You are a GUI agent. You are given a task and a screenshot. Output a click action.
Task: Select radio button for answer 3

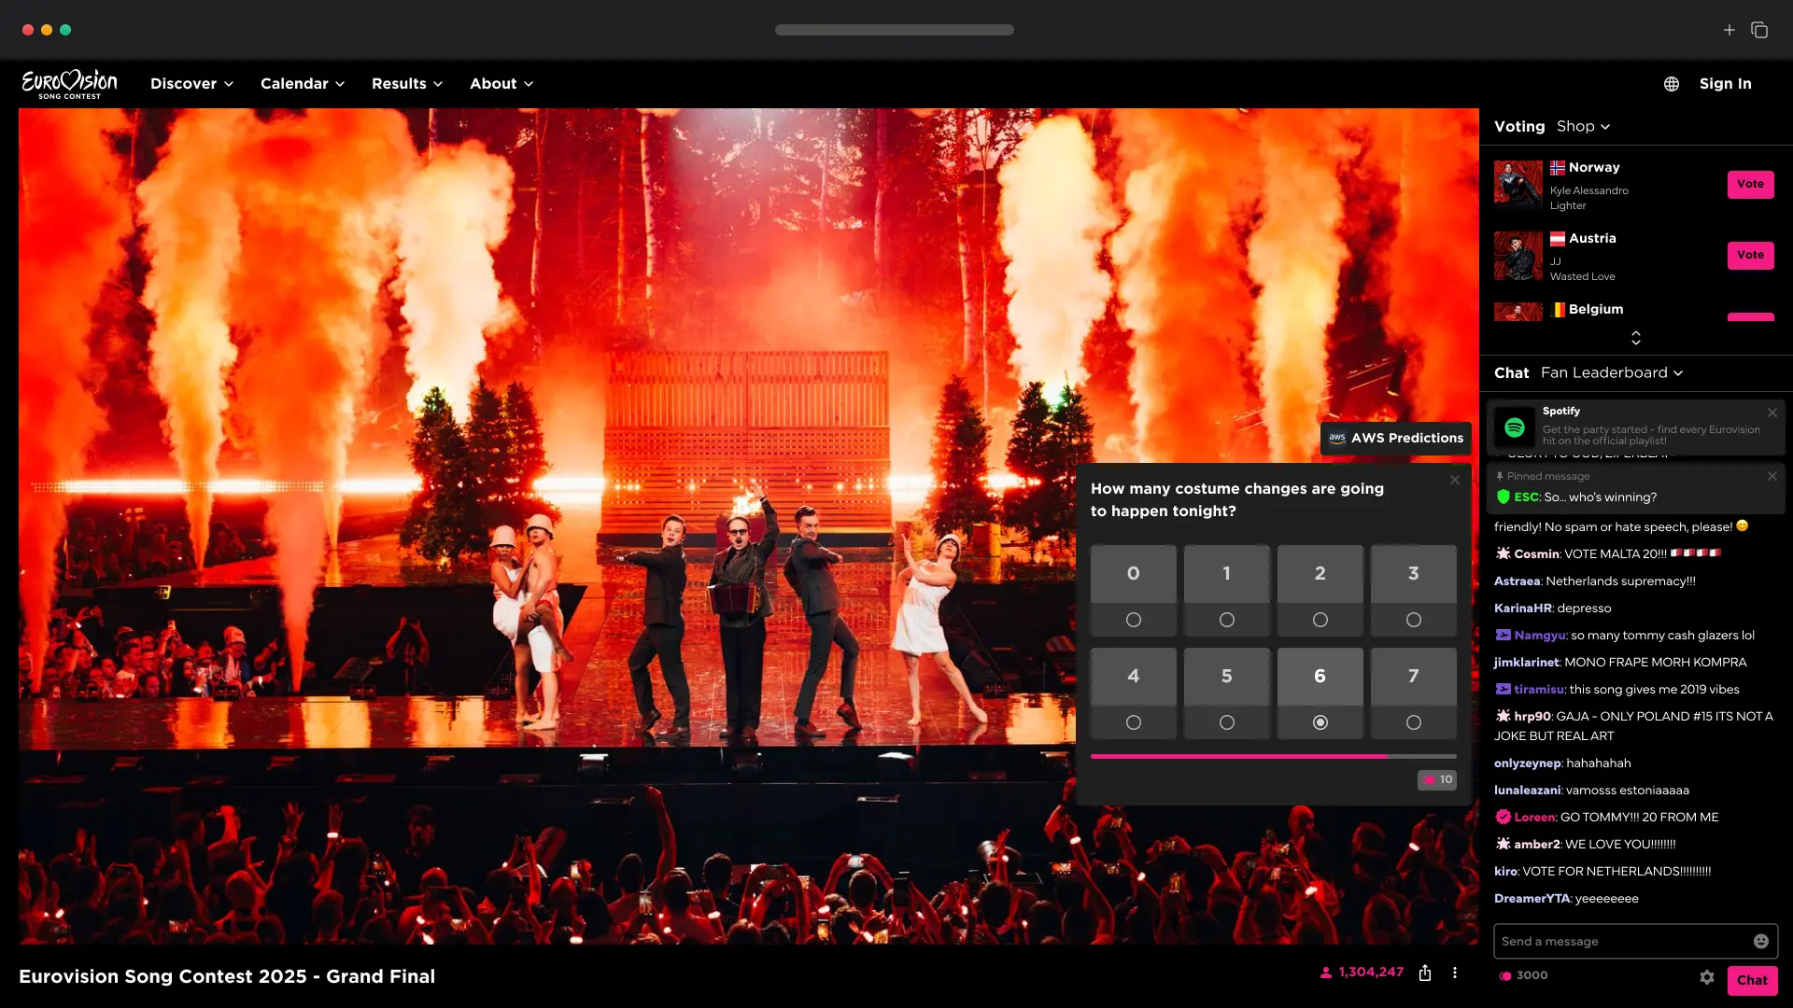(1413, 620)
